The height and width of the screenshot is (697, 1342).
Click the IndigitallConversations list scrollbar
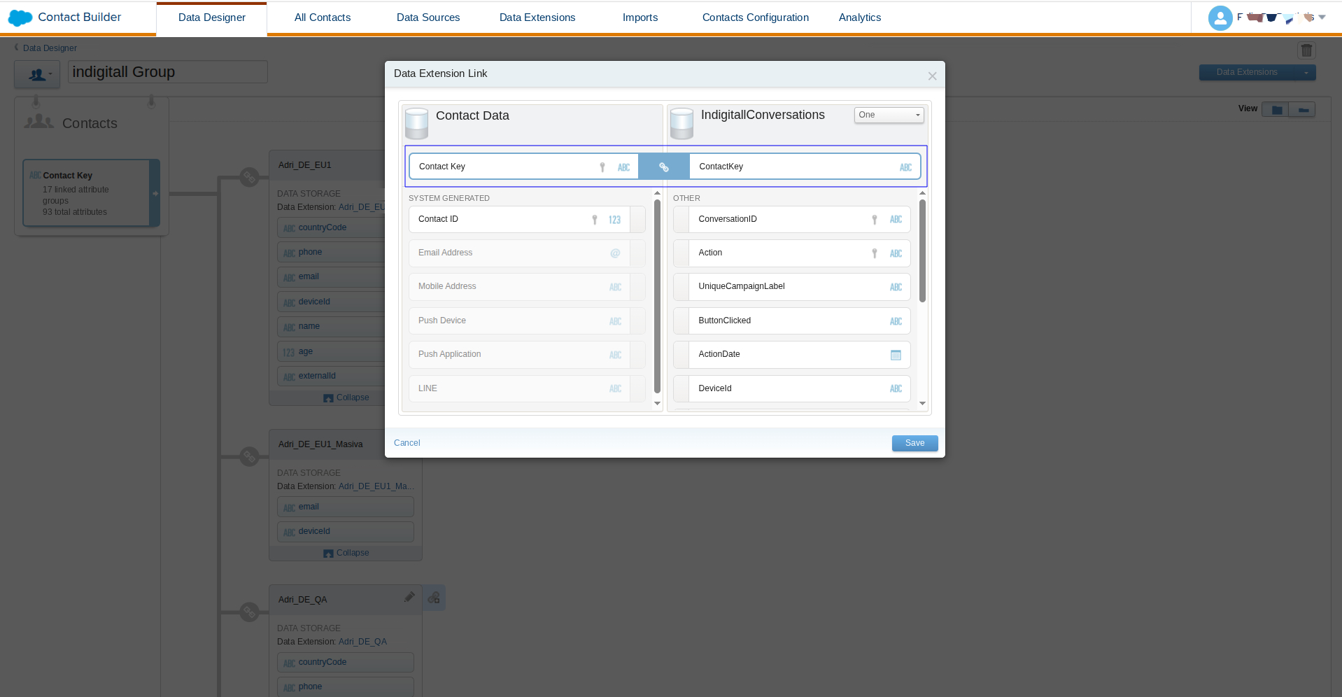[922, 251]
